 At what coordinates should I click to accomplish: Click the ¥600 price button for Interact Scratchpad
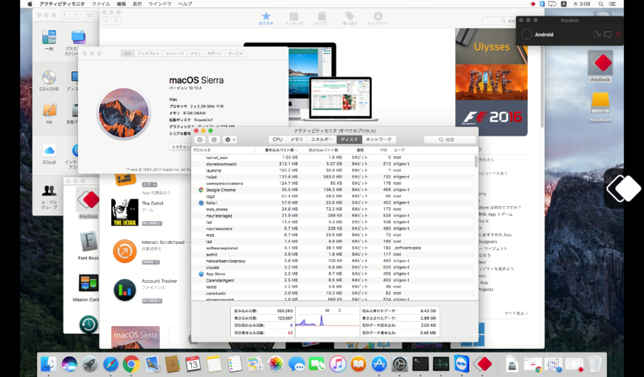pos(152,262)
